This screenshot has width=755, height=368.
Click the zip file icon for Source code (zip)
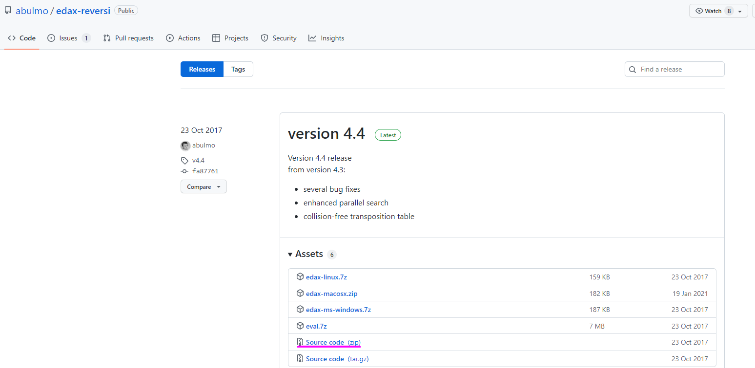click(x=300, y=342)
